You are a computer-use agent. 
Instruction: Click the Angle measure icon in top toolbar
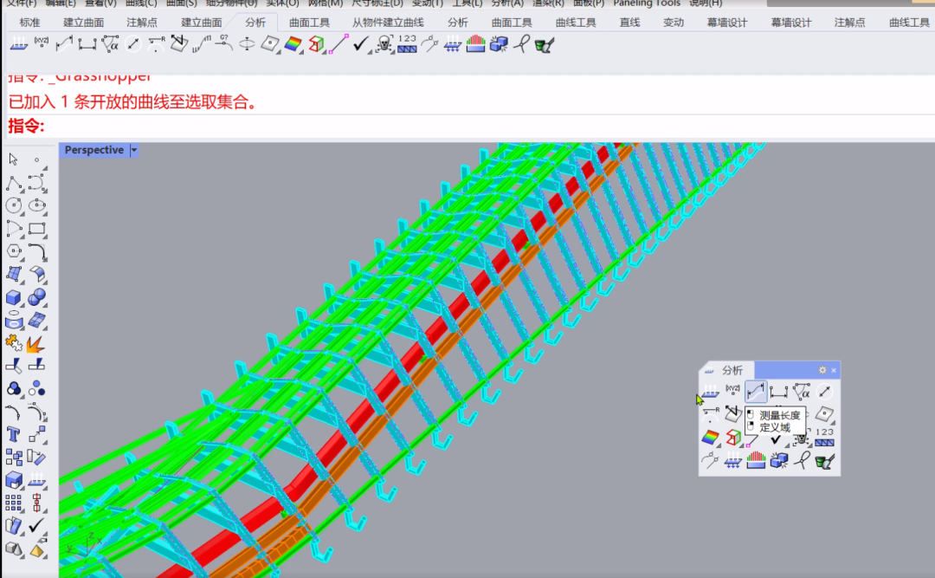coord(110,44)
